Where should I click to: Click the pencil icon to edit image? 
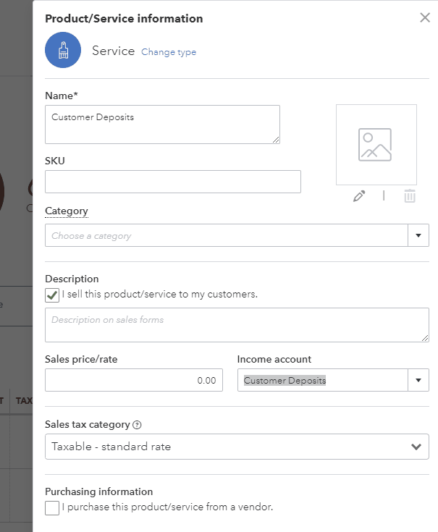point(359,196)
